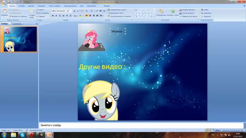The image size is (246, 138).
Task: Switch to the Структура outline pane tab
Action: click(x=17, y=24)
